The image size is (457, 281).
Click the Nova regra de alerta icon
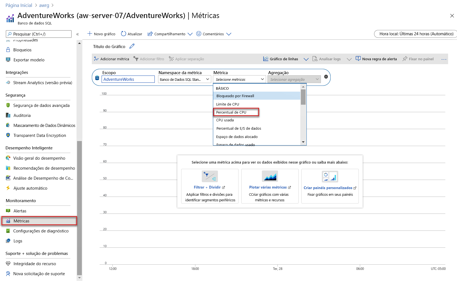[x=358, y=59]
